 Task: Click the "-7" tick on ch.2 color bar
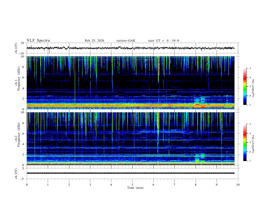pyautogui.click(x=250, y=161)
